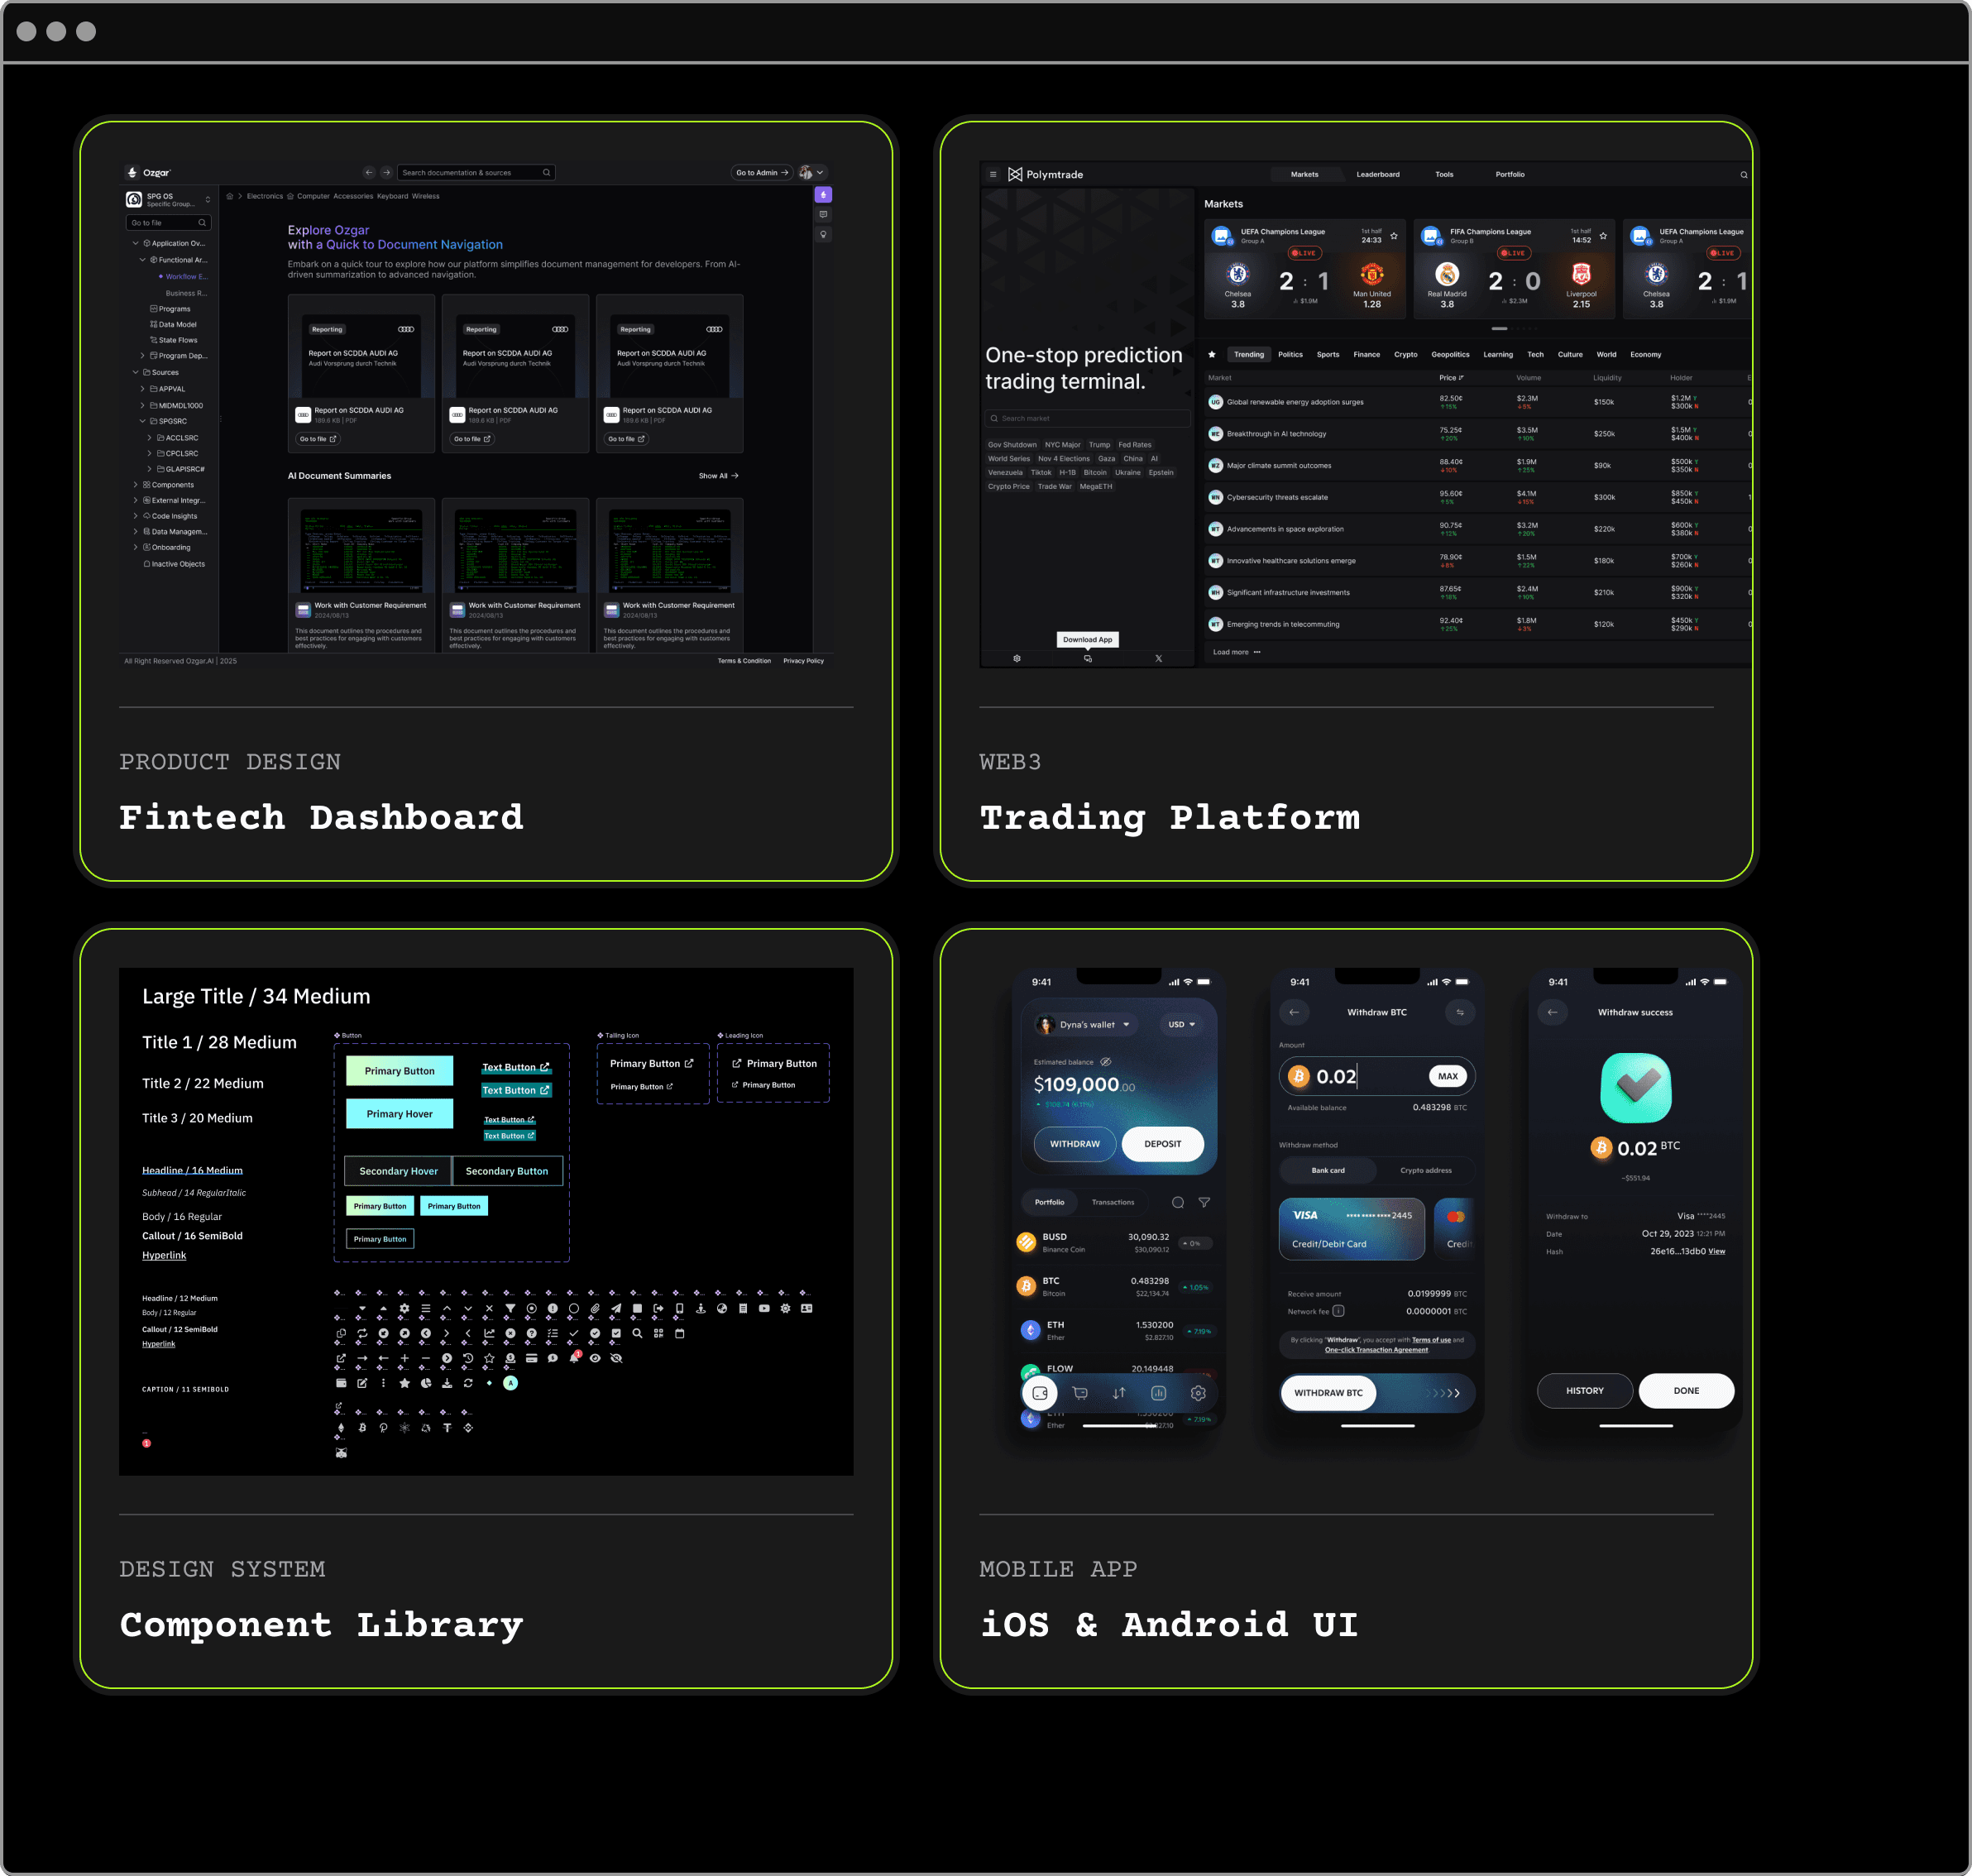This screenshot has height=1876, width=1972.
Task: Click the swap arrows icon in mobile nav
Action: point(1119,1393)
